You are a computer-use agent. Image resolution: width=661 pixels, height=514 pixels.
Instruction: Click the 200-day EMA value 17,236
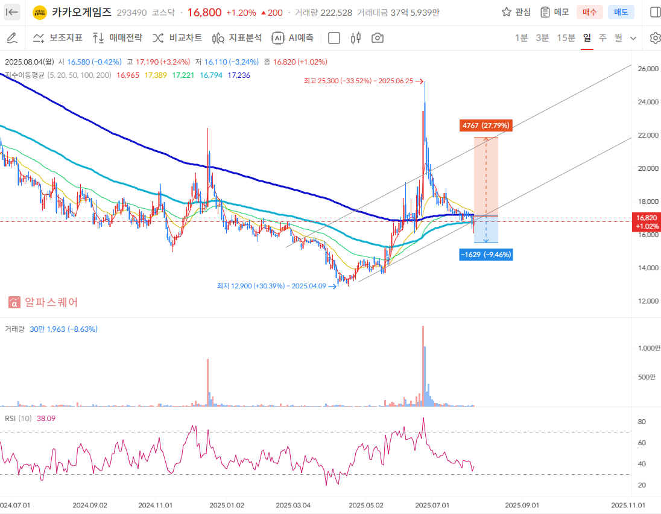click(x=239, y=75)
